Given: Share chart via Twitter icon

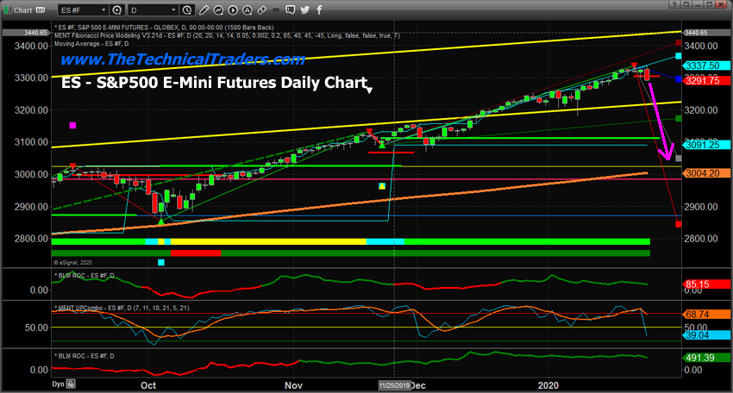Looking at the screenshot, I should click(x=304, y=9).
